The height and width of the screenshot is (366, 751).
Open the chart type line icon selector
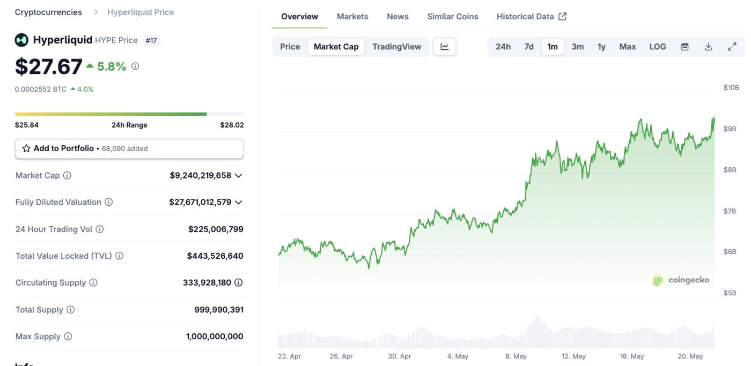point(445,47)
